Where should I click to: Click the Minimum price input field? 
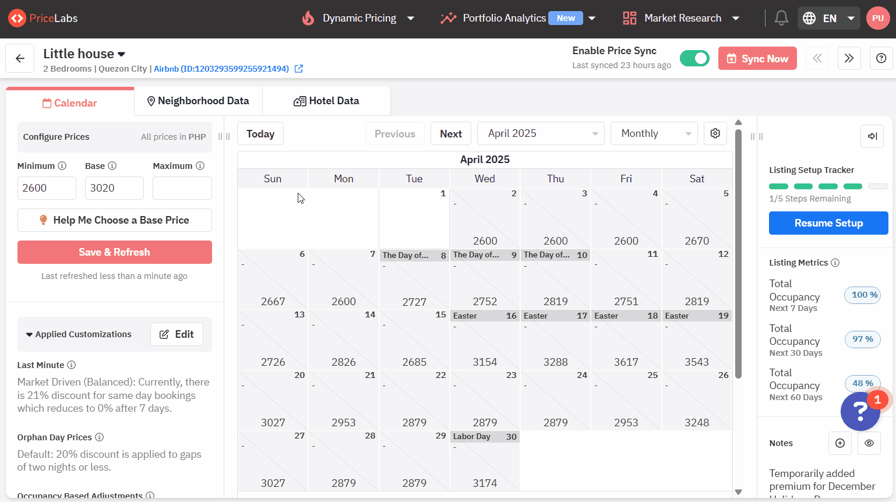pos(47,188)
